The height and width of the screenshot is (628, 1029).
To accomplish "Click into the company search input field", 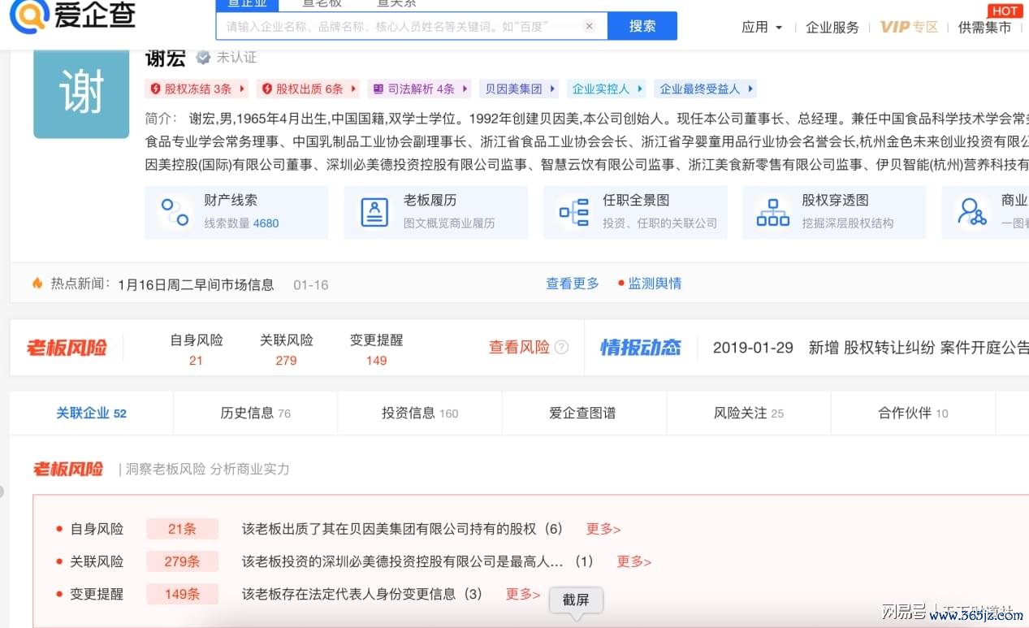I will click(x=412, y=26).
